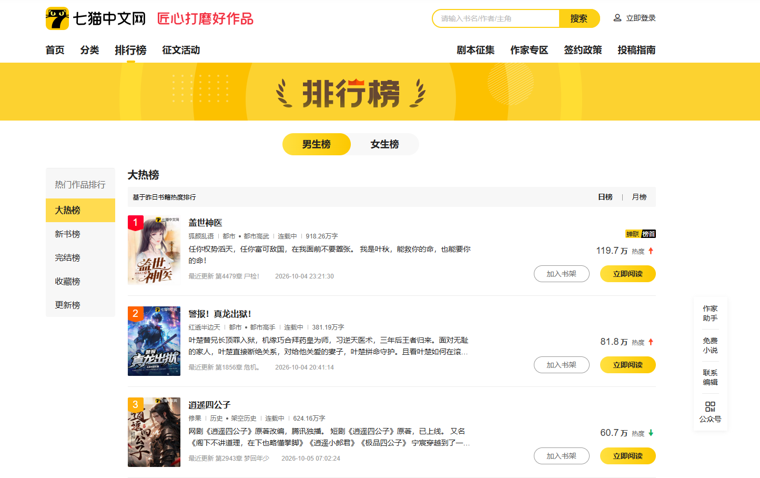The image size is (760, 478).
Task: Open 剧本征集 navigation link
Action: (475, 50)
